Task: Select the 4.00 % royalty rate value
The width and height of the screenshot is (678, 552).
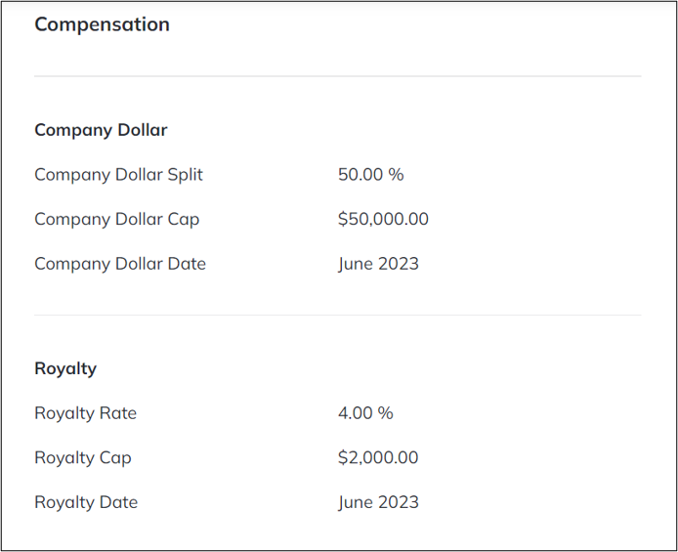Action: tap(365, 413)
